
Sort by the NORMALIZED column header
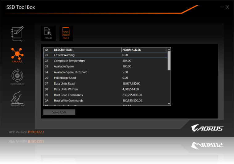(x=143, y=50)
